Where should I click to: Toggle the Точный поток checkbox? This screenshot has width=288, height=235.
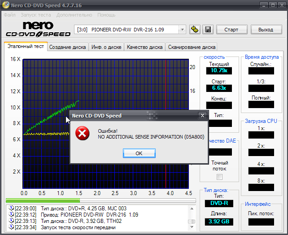(219, 177)
